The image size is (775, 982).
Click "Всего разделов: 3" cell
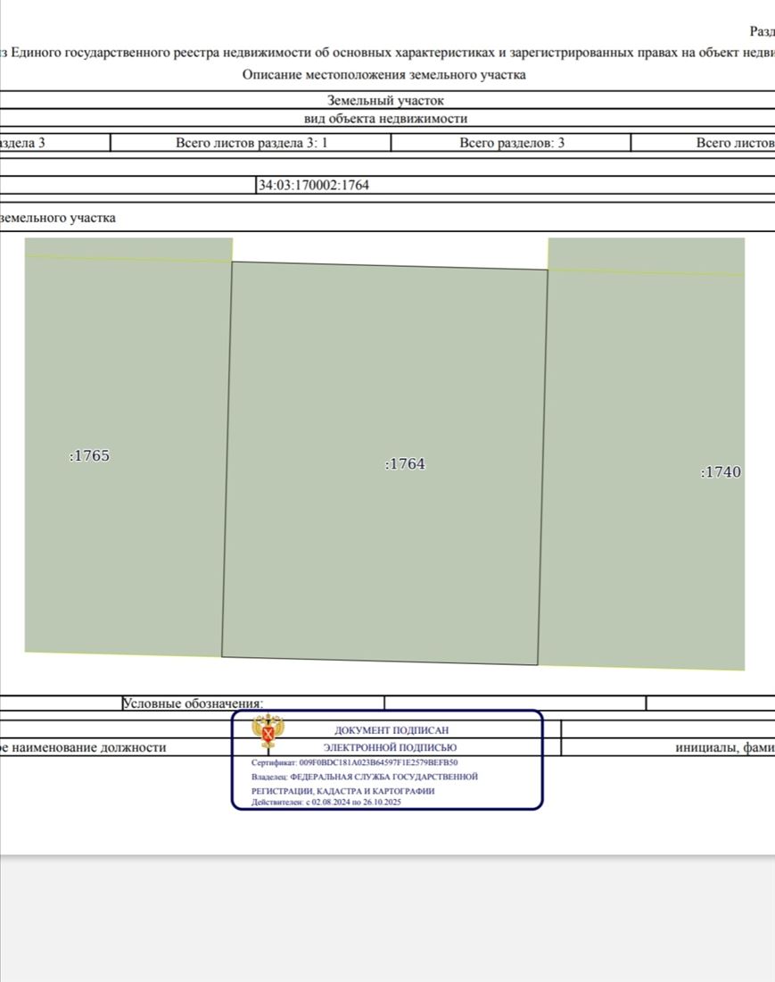(x=511, y=143)
